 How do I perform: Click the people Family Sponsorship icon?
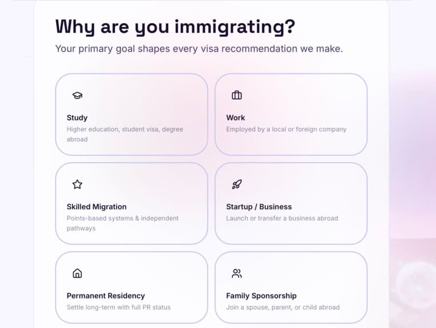pos(237,273)
